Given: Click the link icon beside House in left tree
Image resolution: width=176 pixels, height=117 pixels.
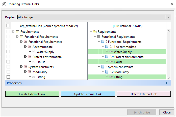Looking at the screenshot, I should (x=34, y=62).
